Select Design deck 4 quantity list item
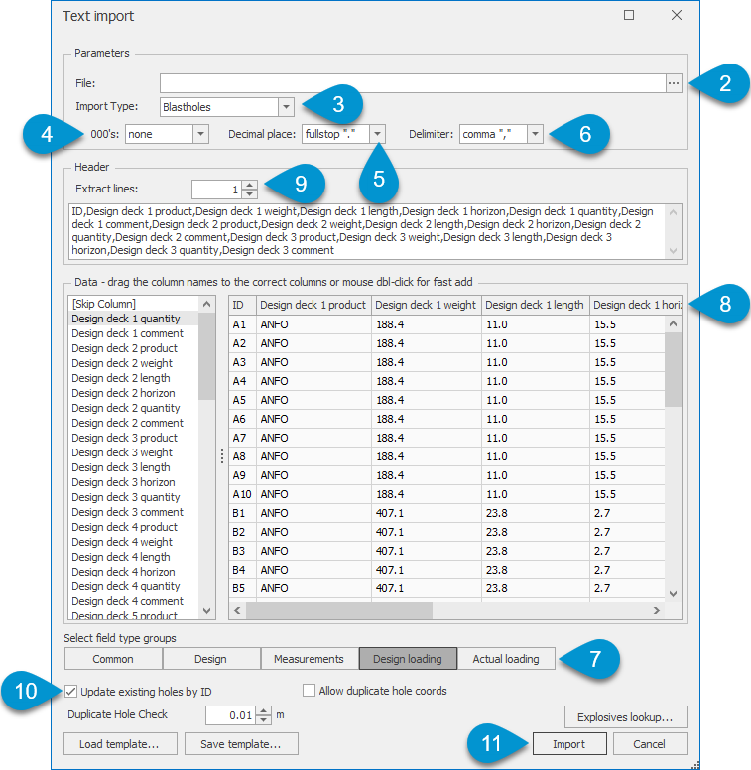Viewport: 751px width, 770px height. (133, 586)
